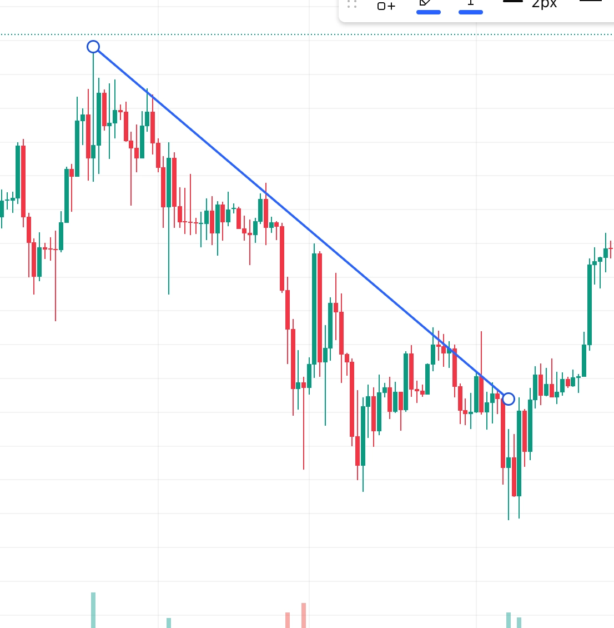This screenshot has height=628, width=614.
Task: Click the short green volume bar below the trendline start
Action: [x=169, y=622]
